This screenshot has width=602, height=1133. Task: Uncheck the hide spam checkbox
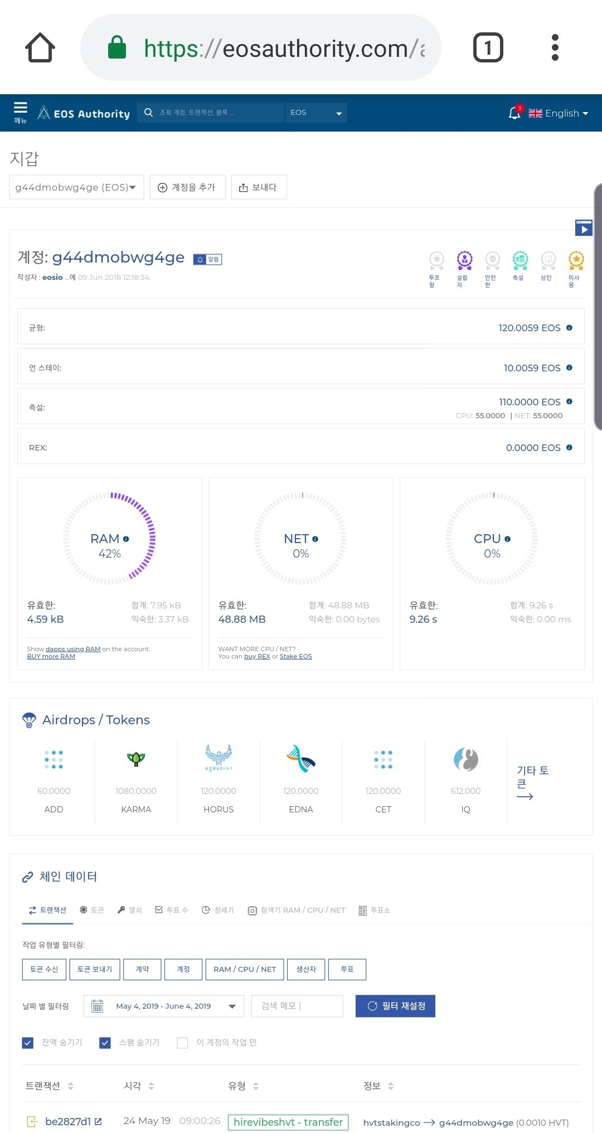click(x=105, y=1043)
